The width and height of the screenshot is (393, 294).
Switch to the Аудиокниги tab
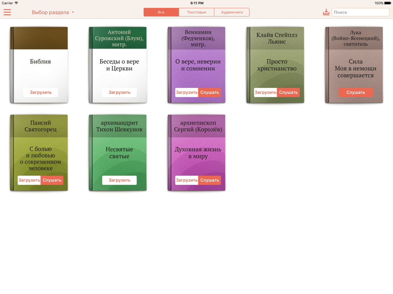coord(232,12)
